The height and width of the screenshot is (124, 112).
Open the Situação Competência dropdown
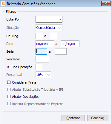click(49, 28)
